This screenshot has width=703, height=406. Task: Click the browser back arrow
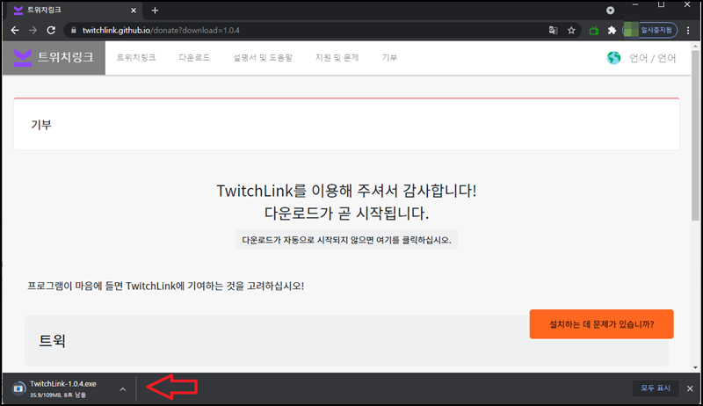(x=15, y=30)
